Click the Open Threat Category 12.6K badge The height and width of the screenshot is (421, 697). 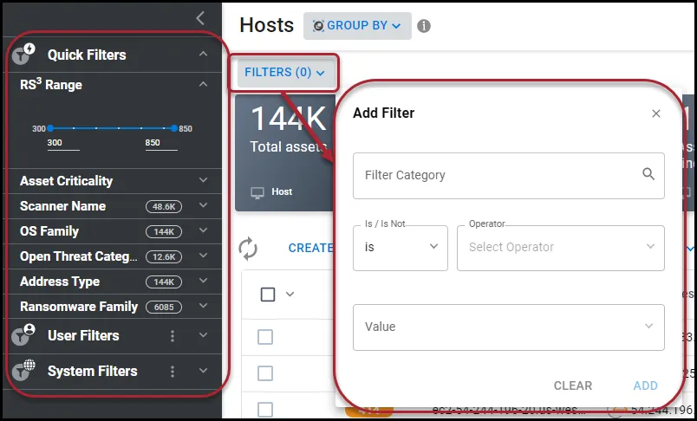164,256
